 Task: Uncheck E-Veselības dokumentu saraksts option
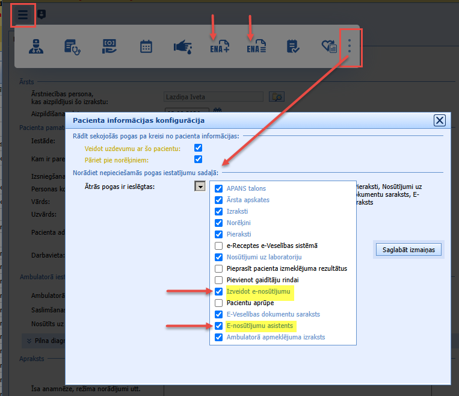[218, 314]
